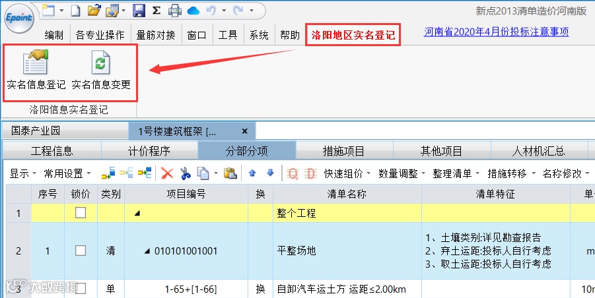Image resolution: width=595 pixels, height=298 pixels.
Task: Toggle lock-price checkbox for 1-65+[1-66] row
Action: pos(81,289)
